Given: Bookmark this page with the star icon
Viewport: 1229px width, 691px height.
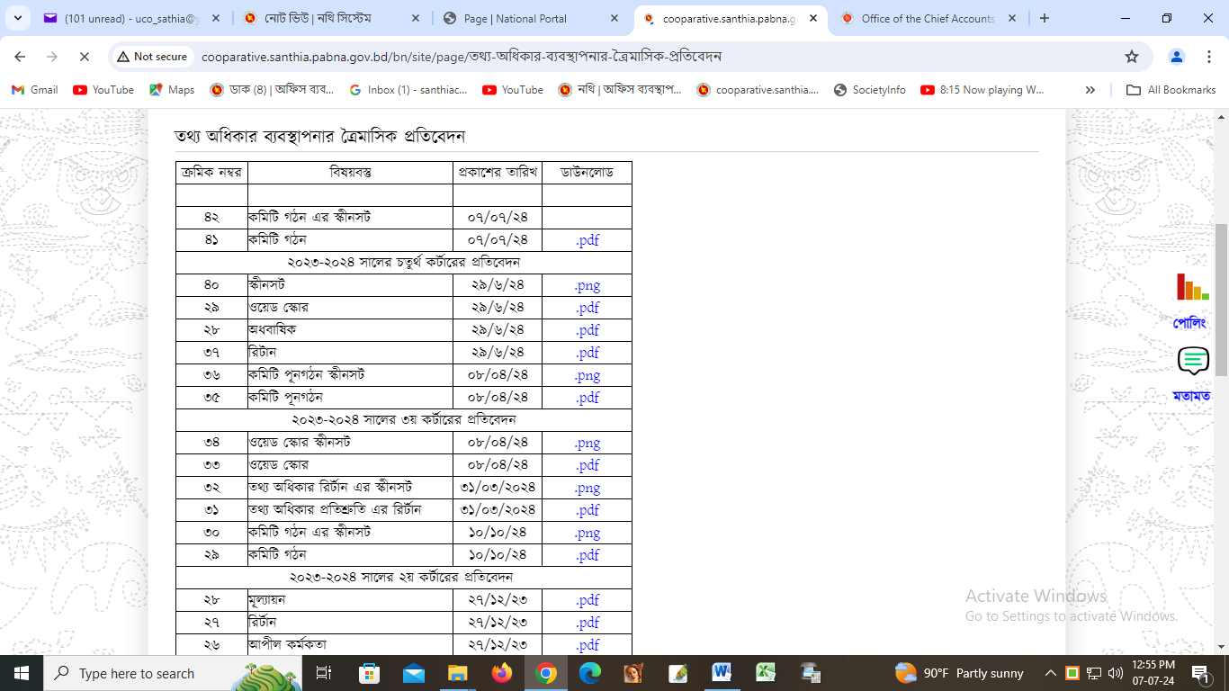Looking at the screenshot, I should (x=1132, y=57).
